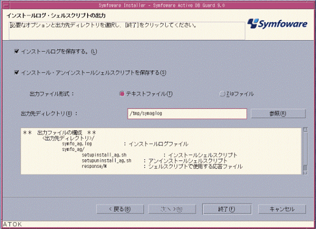The image size is (316, 229).
Task: Open the 参照(R) browse button
Action: click(x=278, y=114)
